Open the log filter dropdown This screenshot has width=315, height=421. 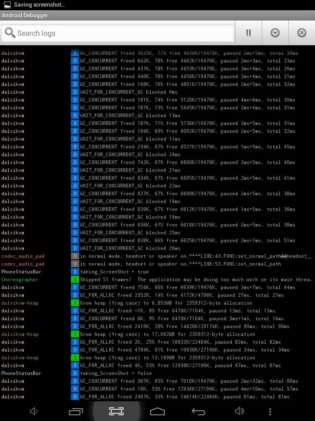(275, 33)
